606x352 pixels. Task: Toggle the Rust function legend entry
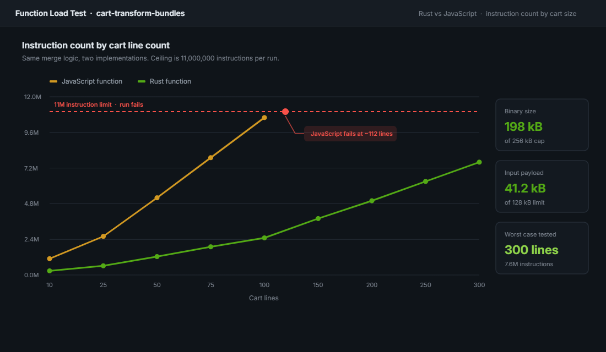[164, 81]
